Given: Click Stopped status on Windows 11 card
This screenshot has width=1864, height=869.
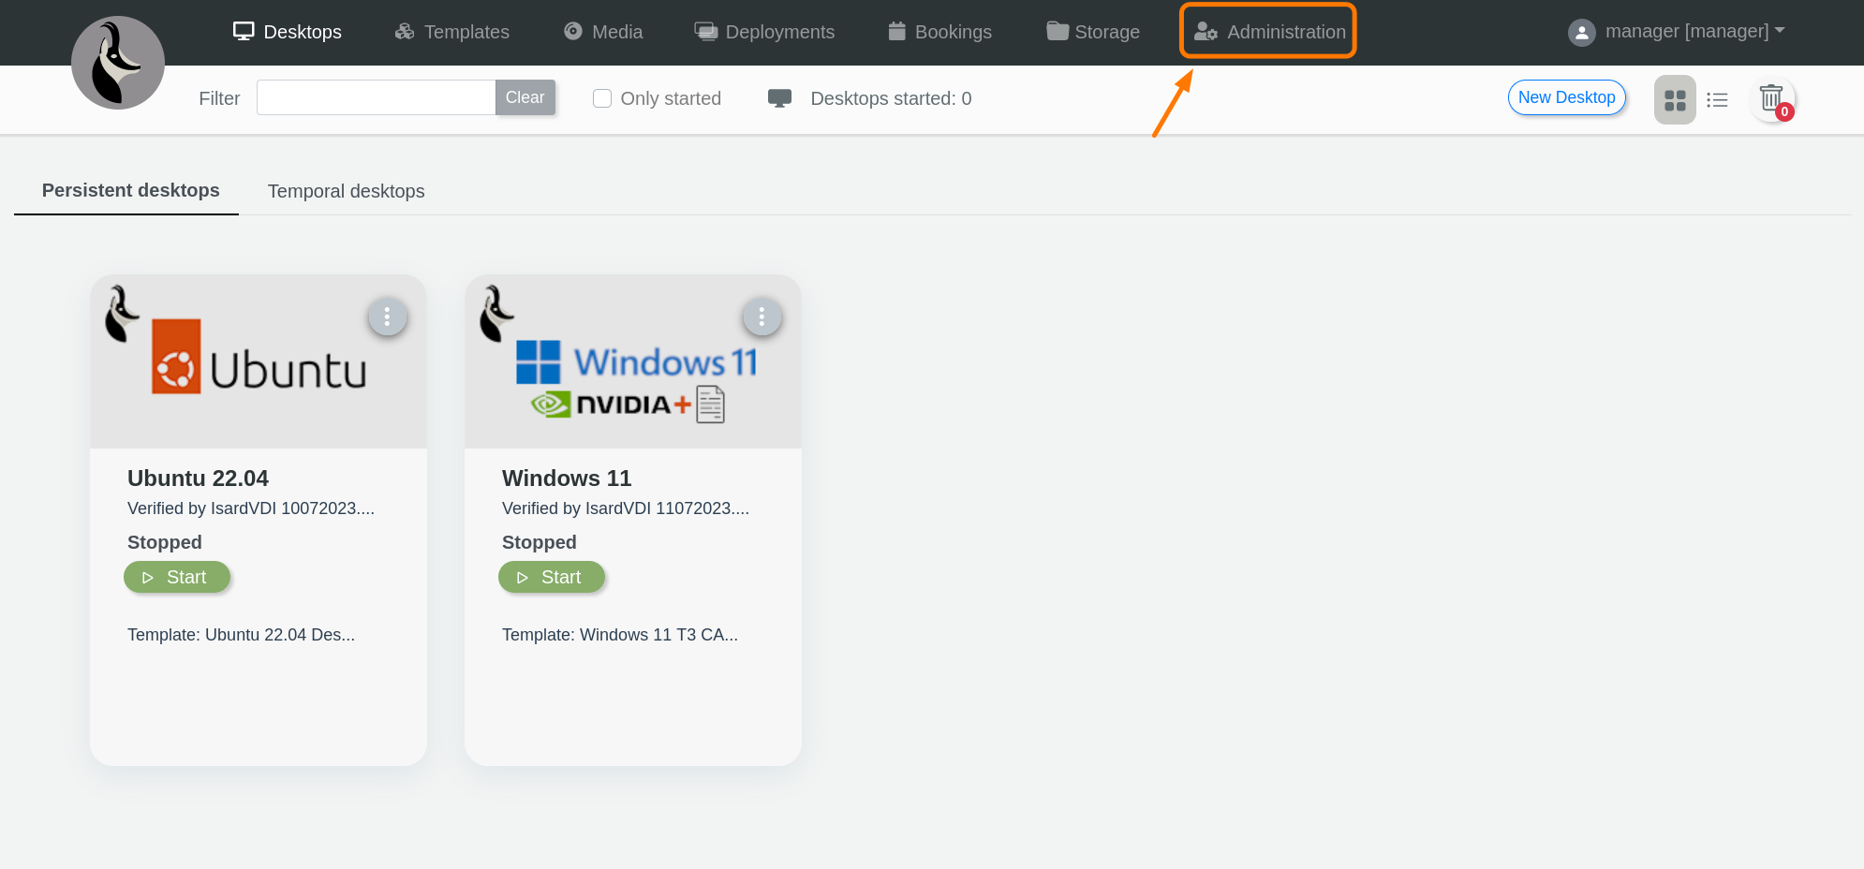Looking at the screenshot, I should pyautogui.click(x=540, y=542).
